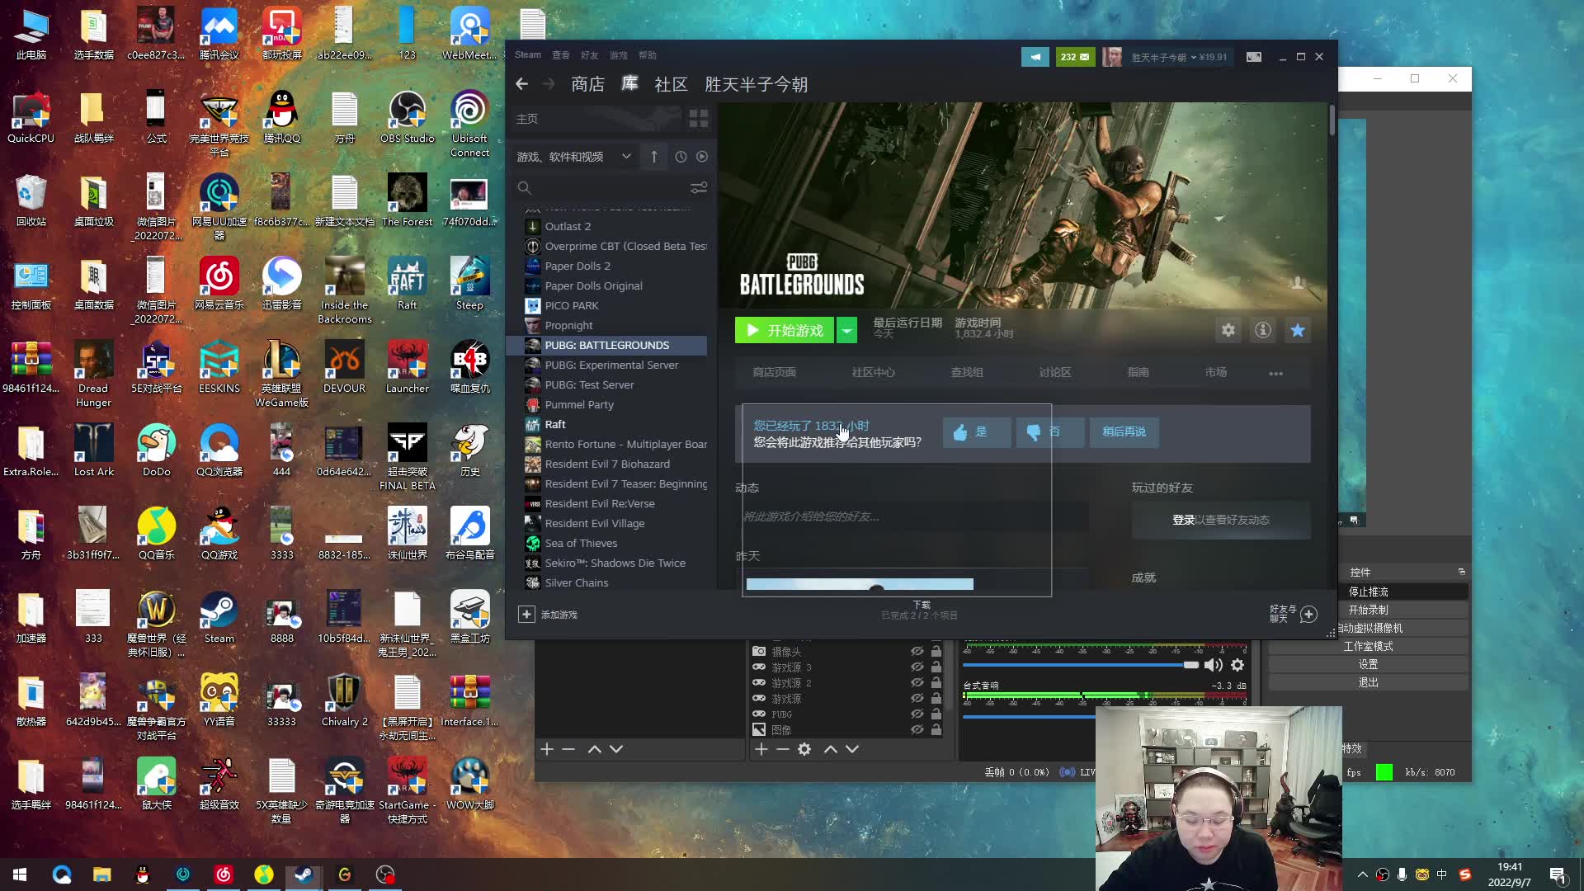Open OBS audio mixer channel settings gear
1584x891 pixels.
[x=1237, y=665]
